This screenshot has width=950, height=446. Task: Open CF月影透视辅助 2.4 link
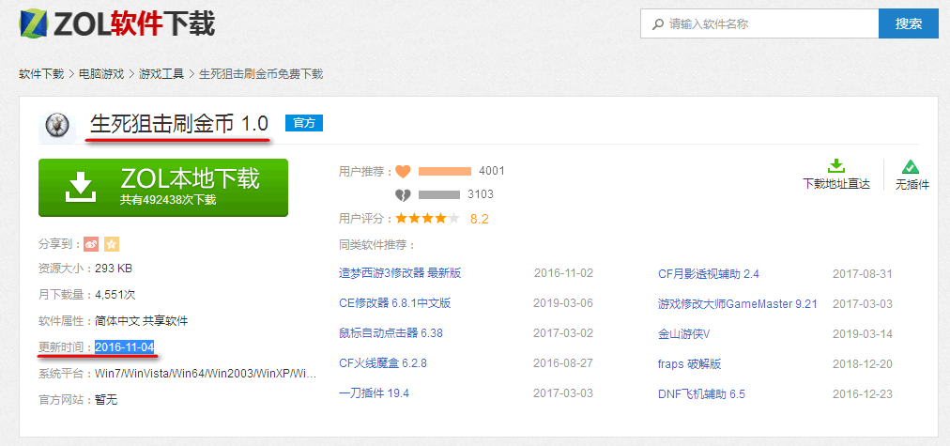pyautogui.click(x=708, y=274)
